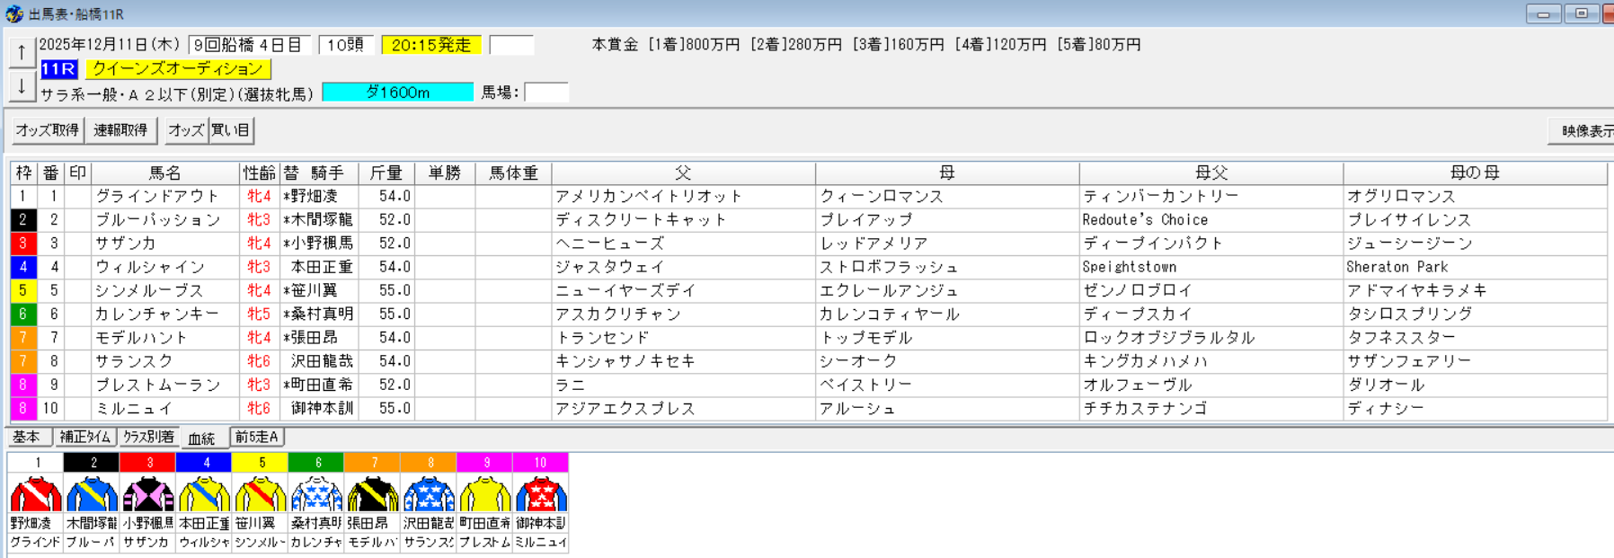
Task: Click dam レッドアメリア
Action: 873,244
